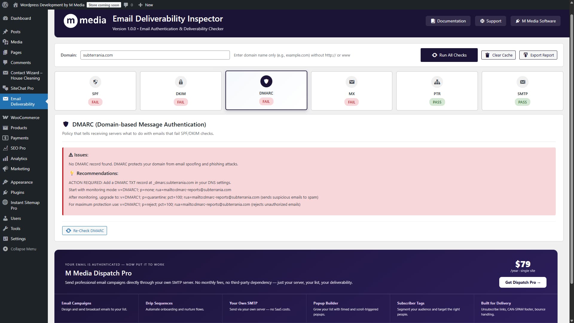Click the Domain input field
The width and height of the screenshot is (574, 323).
coord(155,55)
